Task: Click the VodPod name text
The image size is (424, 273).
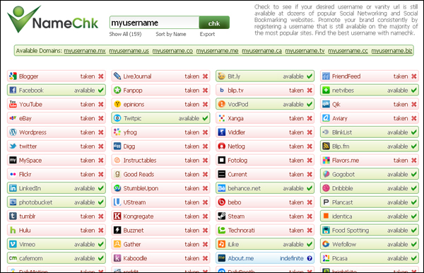Action: tap(238, 105)
